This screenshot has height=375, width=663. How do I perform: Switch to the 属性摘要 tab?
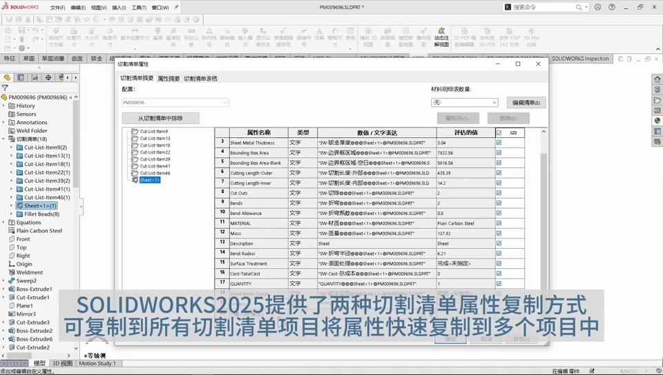pos(169,79)
